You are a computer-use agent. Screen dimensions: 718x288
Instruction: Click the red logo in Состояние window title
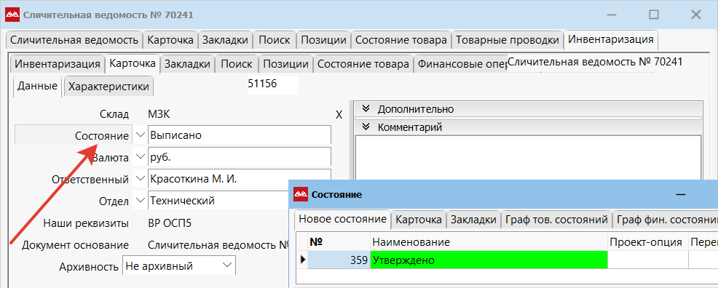(x=301, y=194)
